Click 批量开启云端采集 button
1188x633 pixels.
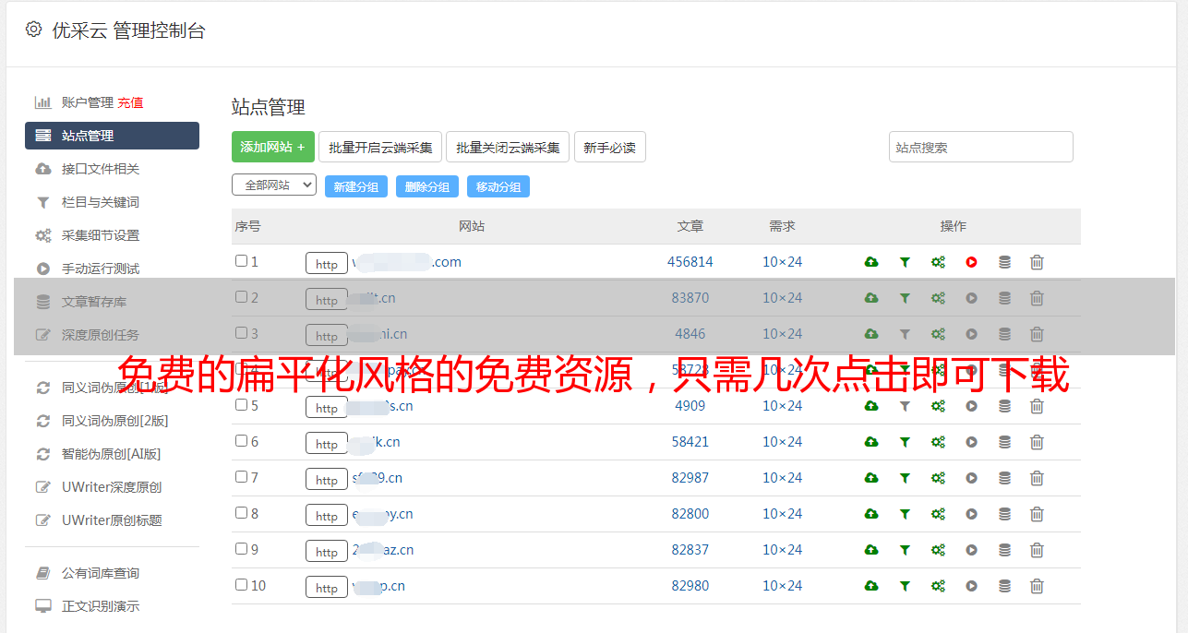point(380,147)
